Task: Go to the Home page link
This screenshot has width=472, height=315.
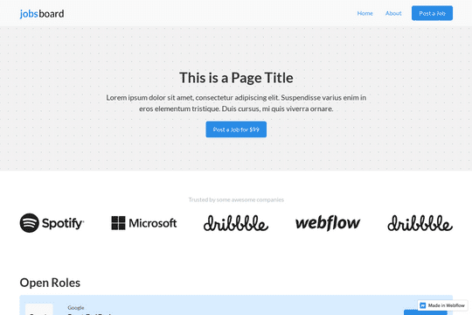Action: 364,13
